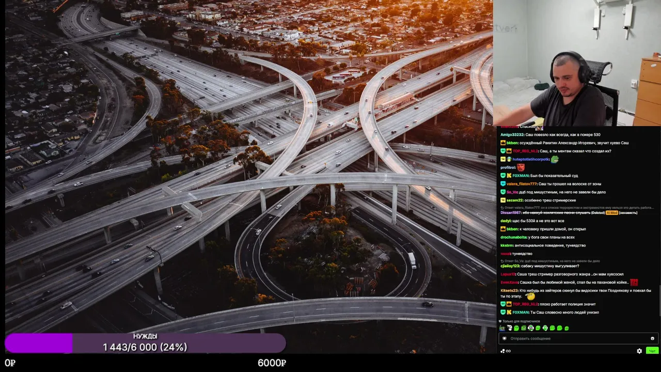Click the subscriber badge beside So_Va

coord(503,192)
